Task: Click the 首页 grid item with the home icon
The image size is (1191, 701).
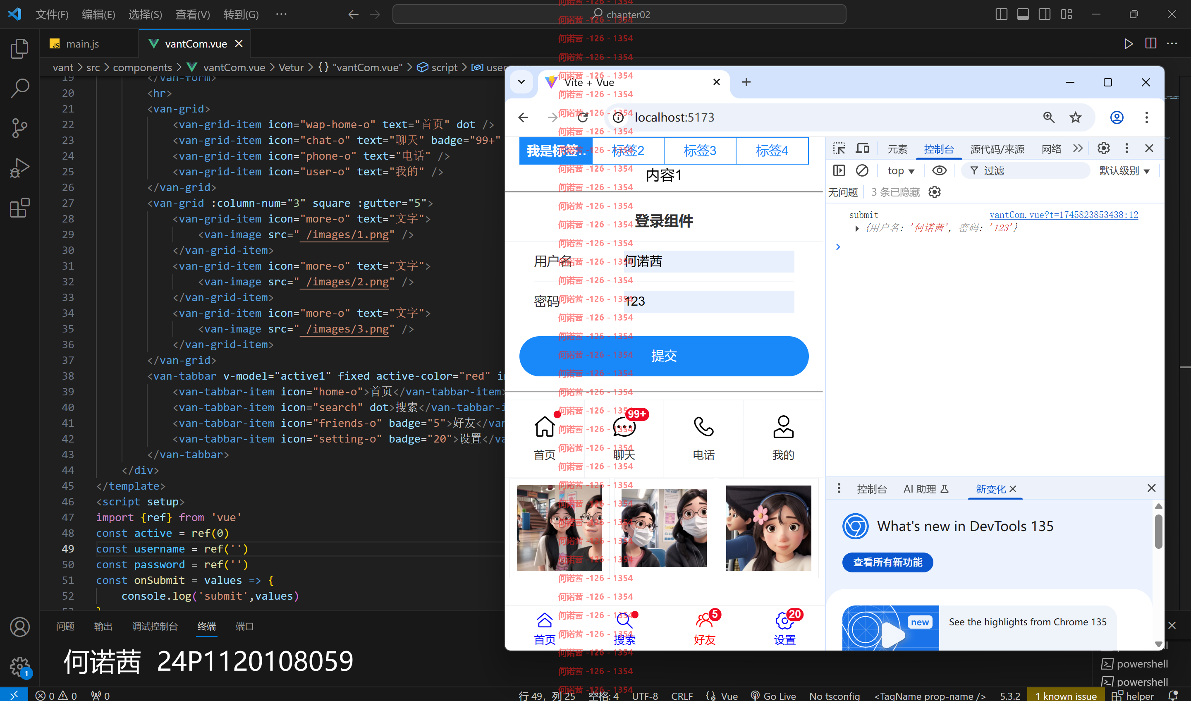Action: click(x=545, y=438)
